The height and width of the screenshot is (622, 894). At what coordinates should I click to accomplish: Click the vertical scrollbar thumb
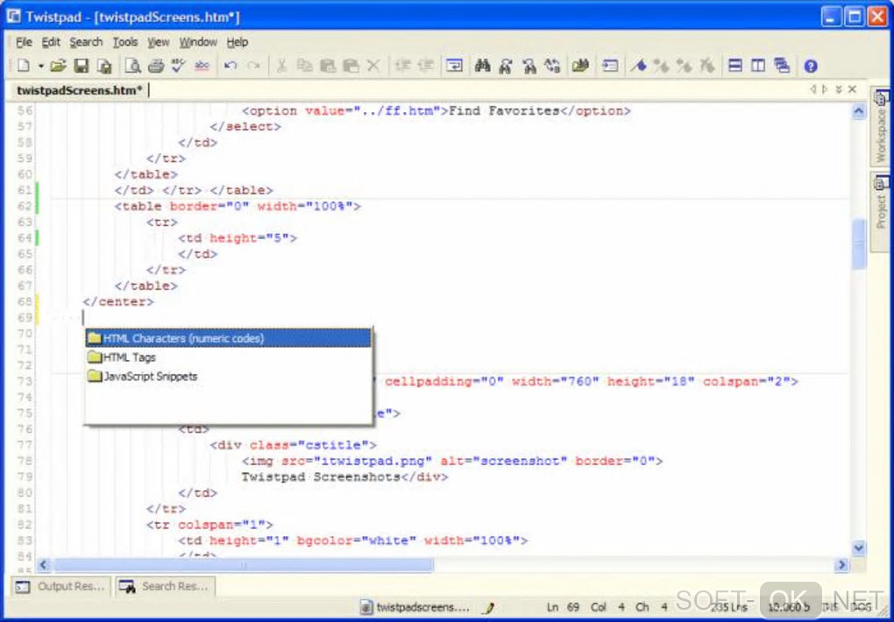pos(859,244)
